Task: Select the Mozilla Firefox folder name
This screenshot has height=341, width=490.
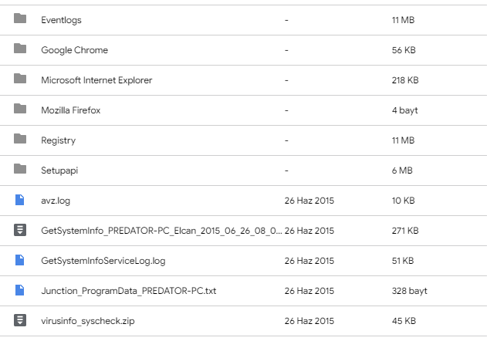Action: click(x=70, y=110)
